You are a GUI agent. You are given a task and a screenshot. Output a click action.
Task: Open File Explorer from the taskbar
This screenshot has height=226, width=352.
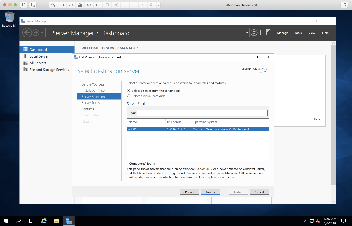point(56,221)
